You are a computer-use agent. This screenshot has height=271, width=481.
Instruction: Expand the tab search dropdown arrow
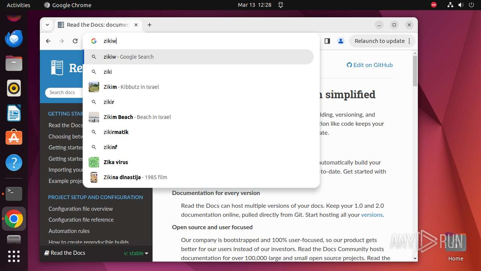point(47,25)
